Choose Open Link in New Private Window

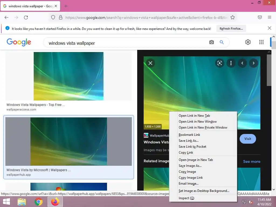203,127
